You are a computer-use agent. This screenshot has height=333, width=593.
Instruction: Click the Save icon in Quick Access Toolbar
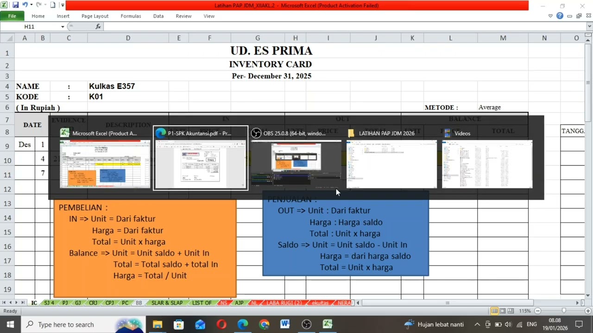pos(15,5)
